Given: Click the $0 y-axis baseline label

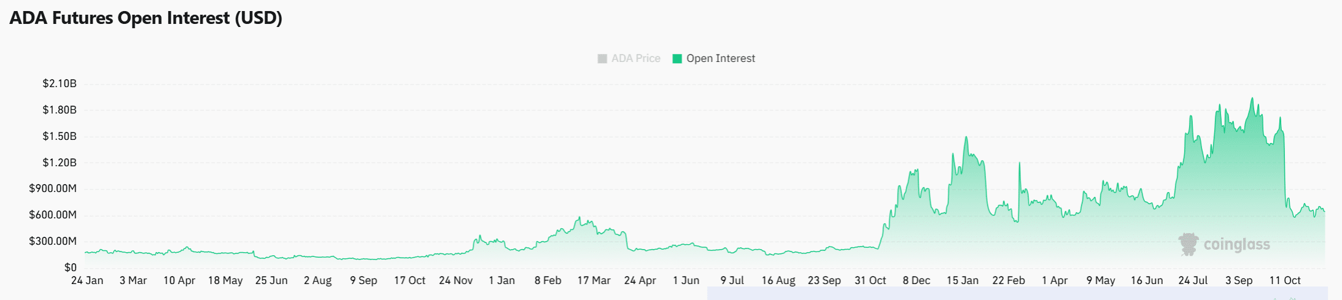Looking at the screenshot, I should pyautogui.click(x=71, y=267).
